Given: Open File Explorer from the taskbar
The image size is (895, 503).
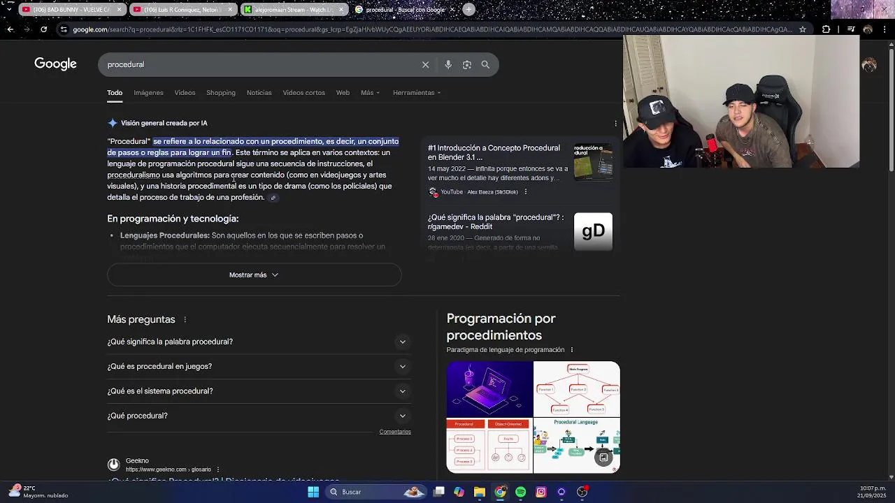Looking at the screenshot, I should (x=479, y=492).
